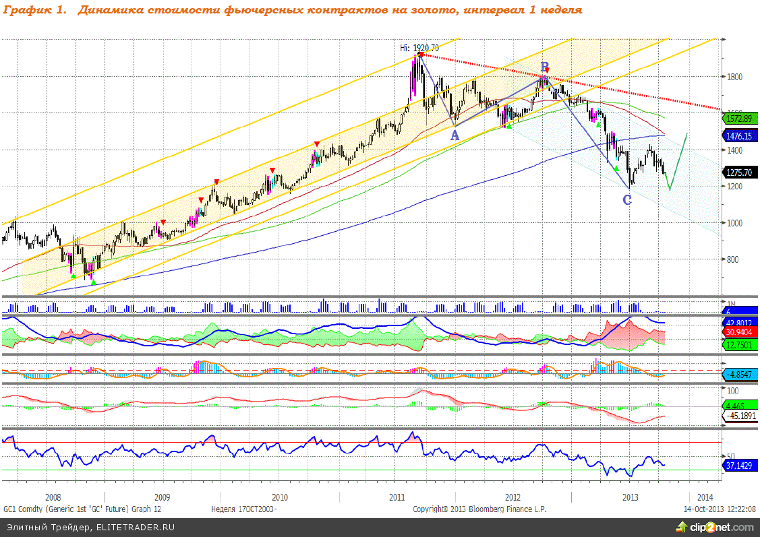Select the black 1275.70 last price label

(x=740, y=172)
